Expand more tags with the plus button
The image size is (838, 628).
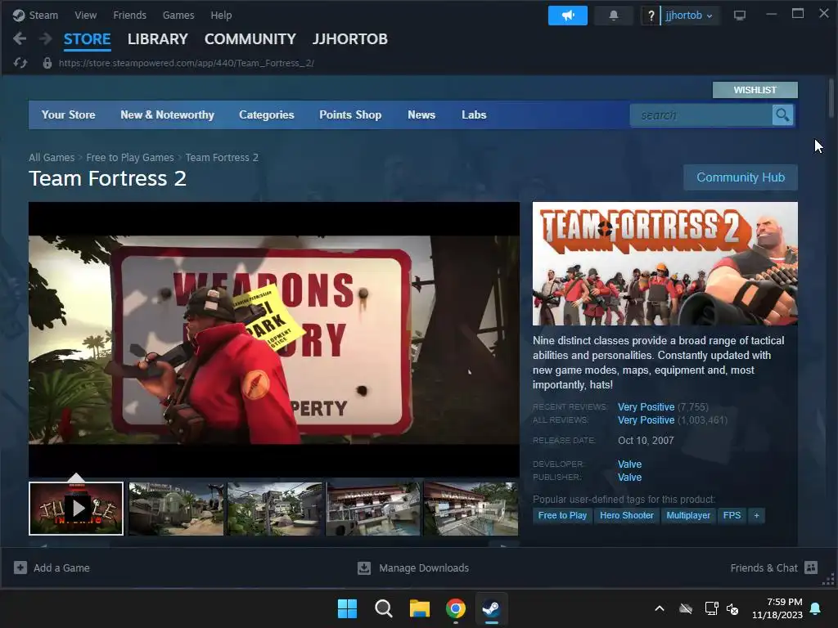tap(756, 515)
